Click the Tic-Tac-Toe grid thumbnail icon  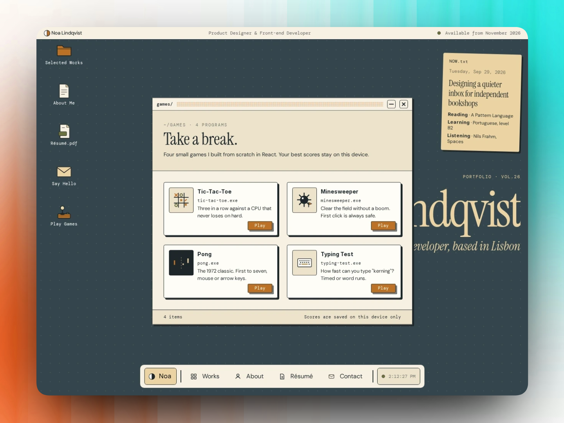pyautogui.click(x=181, y=200)
